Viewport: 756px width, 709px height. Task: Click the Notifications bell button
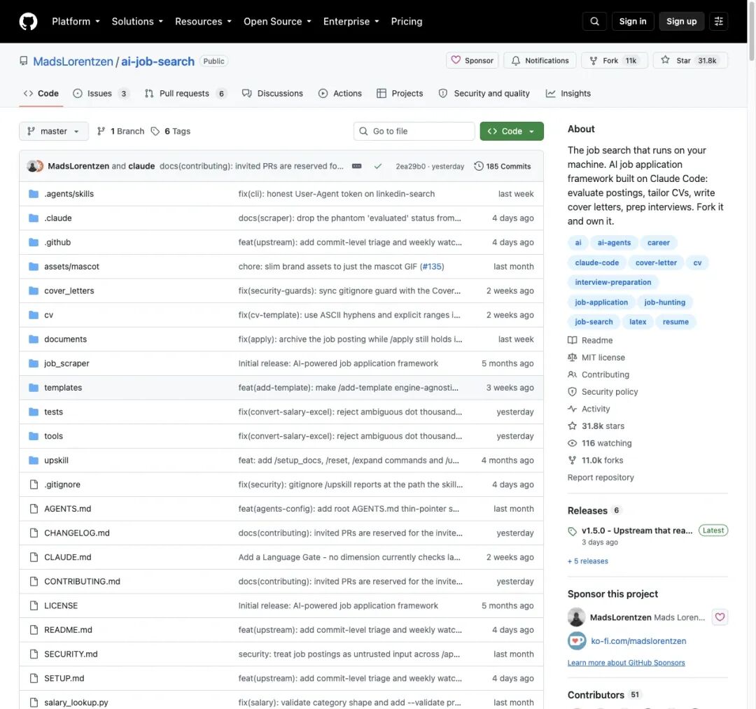540,61
